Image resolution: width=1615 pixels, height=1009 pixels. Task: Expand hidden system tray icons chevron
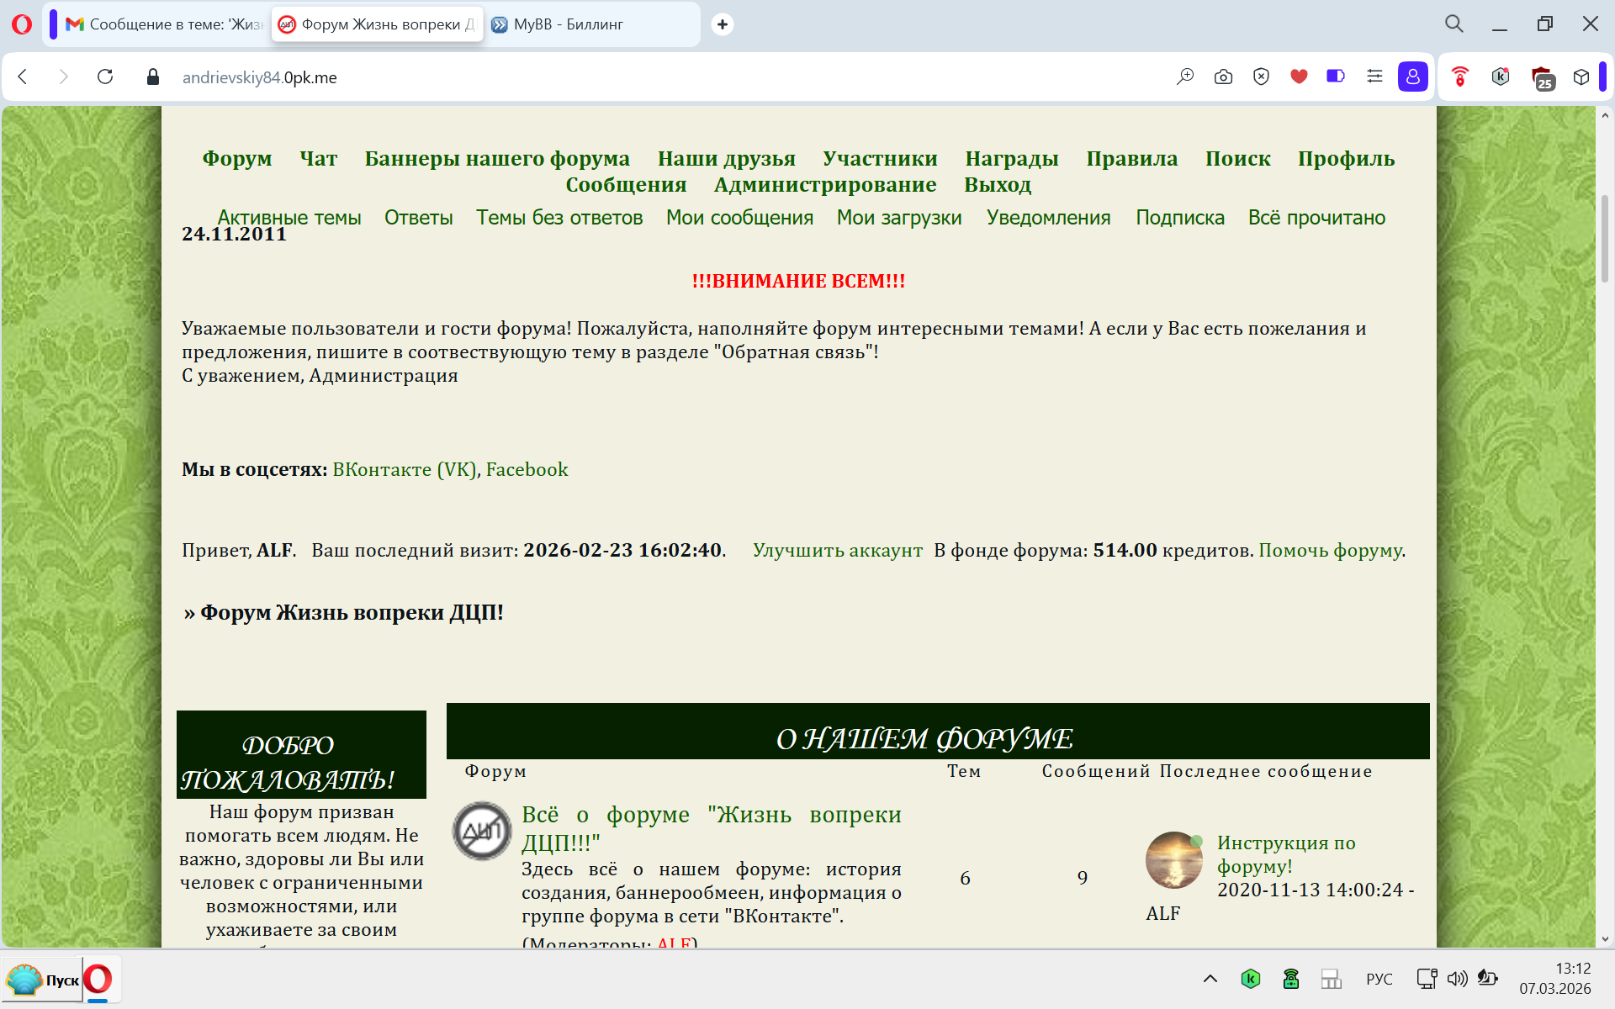tap(1210, 979)
